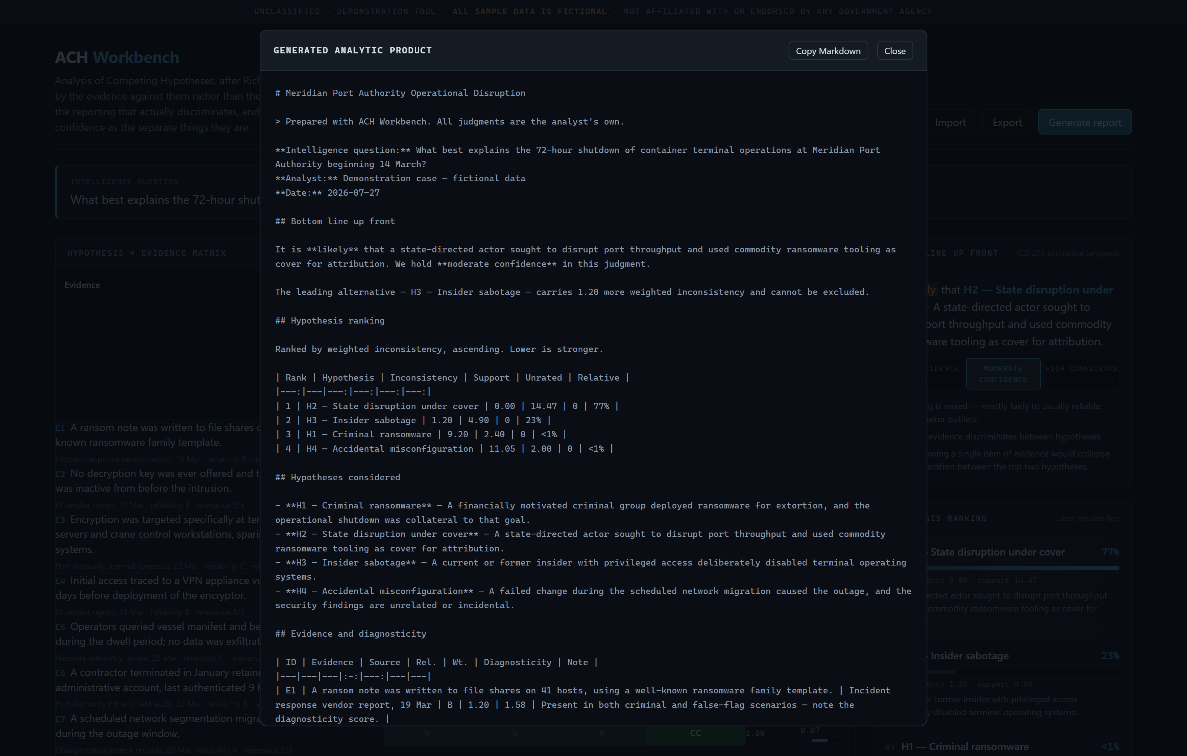
Task: Copy the report as Markdown
Action: pos(828,51)
